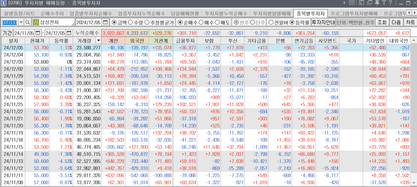The height and width of the screenshot is (187, 417).
Task: Open calendar for period start date 24/11/05
Action: [x=38, y=33]
